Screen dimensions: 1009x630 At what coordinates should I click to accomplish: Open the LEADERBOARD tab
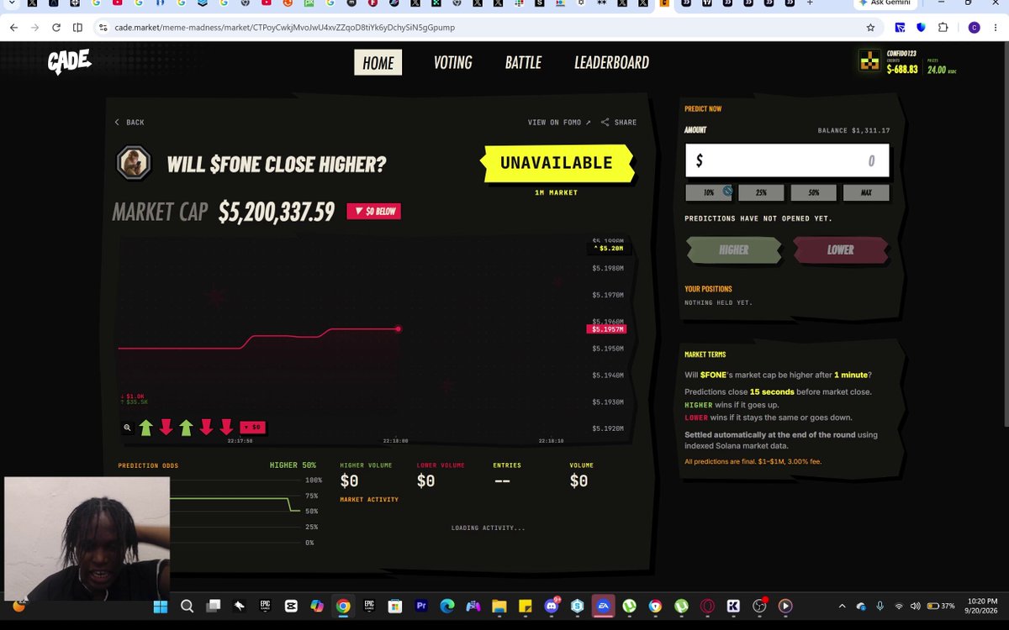tap(611, 62)
